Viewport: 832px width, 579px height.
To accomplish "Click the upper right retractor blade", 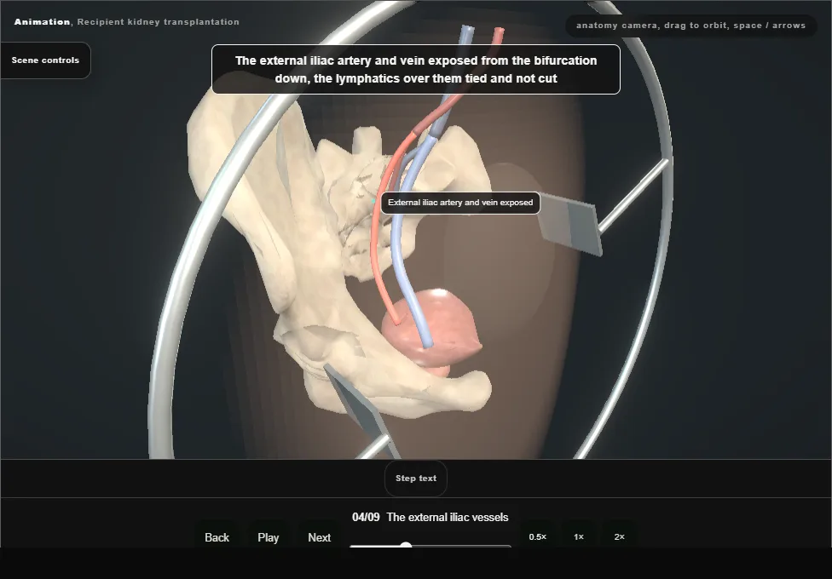I will point(570,226).
